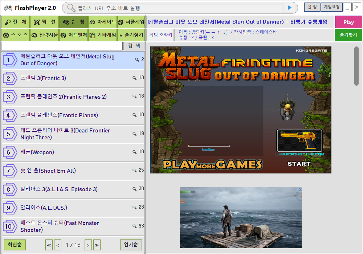Jump to last page of game list
Image resolution: width=363 pixels, height=254 pixels.
click(97, 245)
